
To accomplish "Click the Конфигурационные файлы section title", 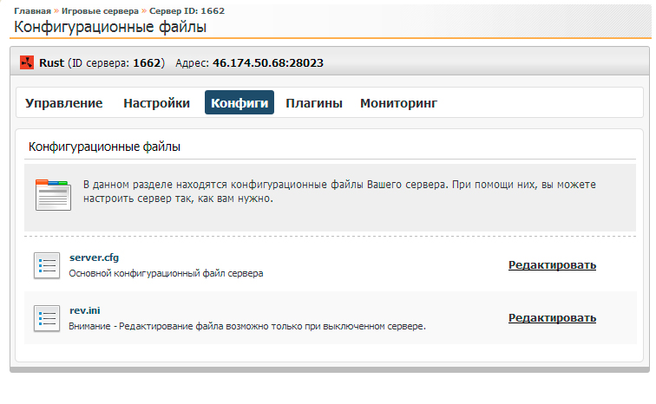I will click(x=105, y=147).
